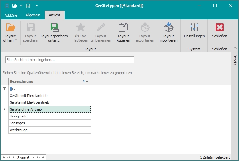Select the row Geräte mit Elektroantrieb
239x161 pixels.
click(49, 102)
